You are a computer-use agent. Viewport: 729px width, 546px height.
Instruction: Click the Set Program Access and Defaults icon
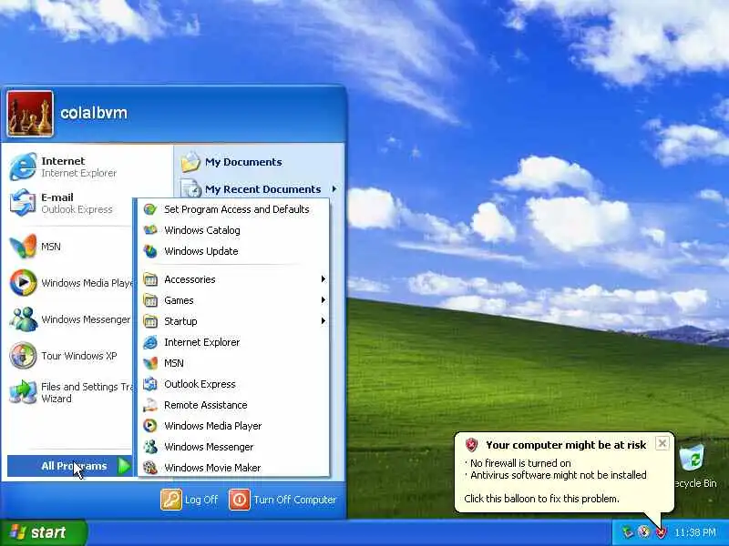point(149,209)
